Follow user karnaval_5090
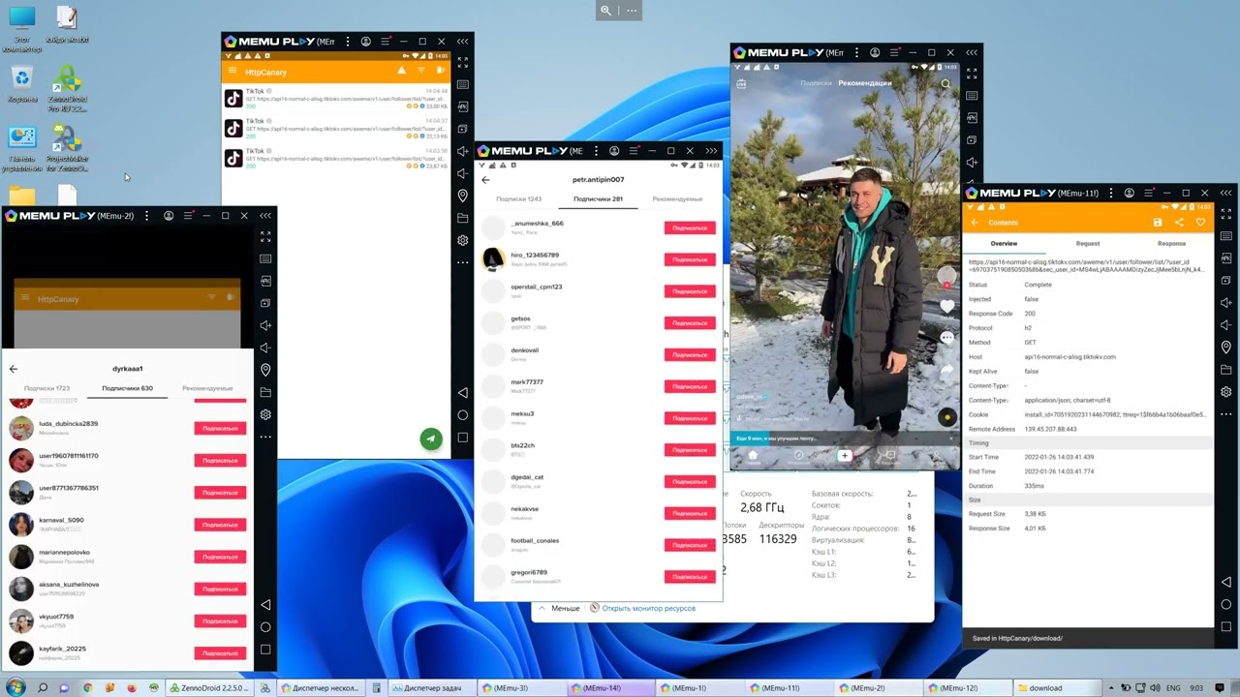The height and width of the screenshot is (697, 1240). pyautogui.click(x=220, y=525)
